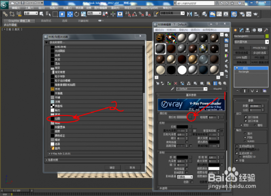Click Configure Modifier Sets icon
Screen dimensions: 271x196
(x=264, y=91)
